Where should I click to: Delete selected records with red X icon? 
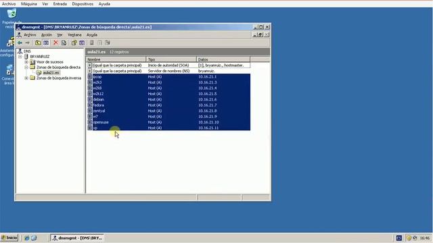[x=55, y=43]
